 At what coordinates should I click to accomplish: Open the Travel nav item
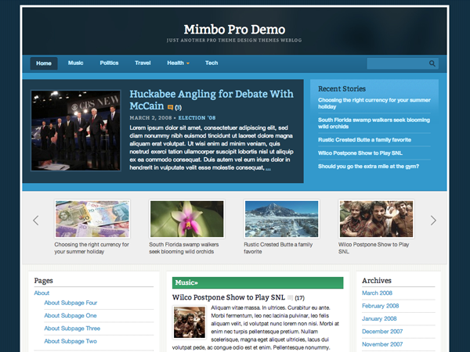(x=143, y=63)
